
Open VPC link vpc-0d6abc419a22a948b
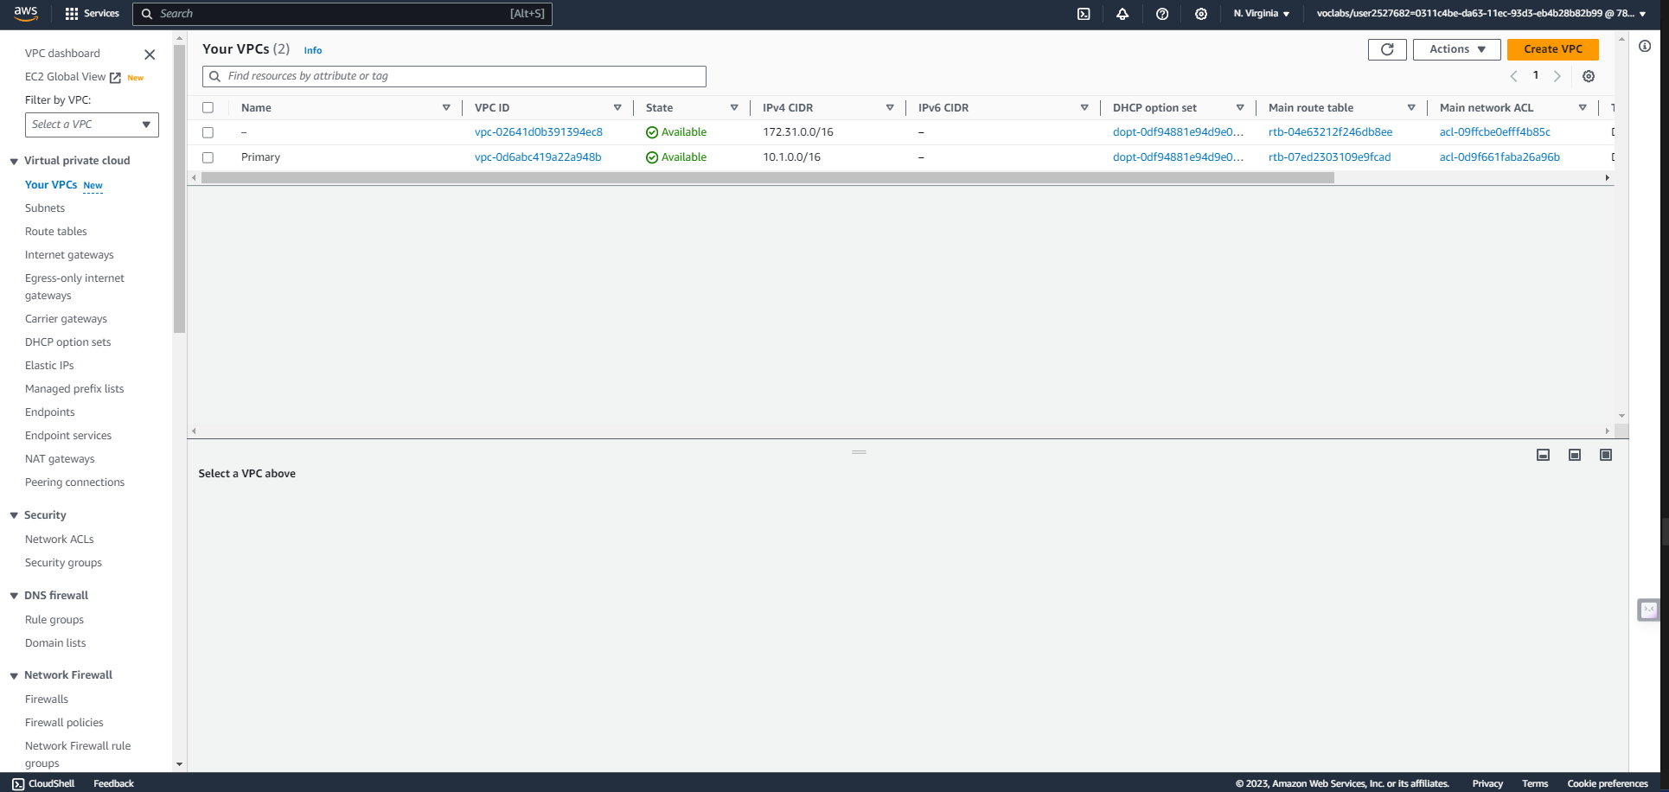tap(538, 157)
